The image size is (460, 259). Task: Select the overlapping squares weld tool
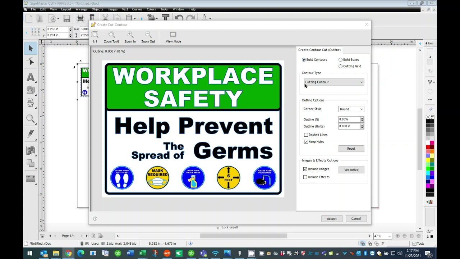click(31, 163)
